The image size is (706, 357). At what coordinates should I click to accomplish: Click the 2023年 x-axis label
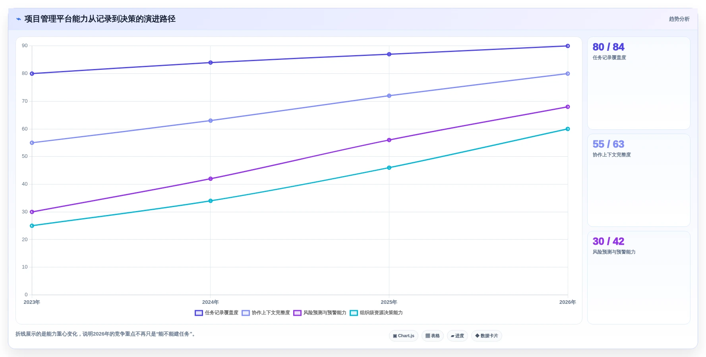coord(32,302)
